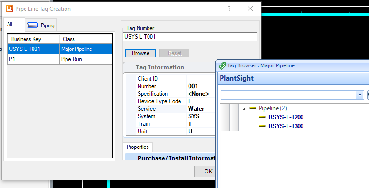Image resolution: width=369 pixels, height=188 pixels.
Task: Select pipeline USYS-L-T300 in Tag Browser
Action: [286, 126]
